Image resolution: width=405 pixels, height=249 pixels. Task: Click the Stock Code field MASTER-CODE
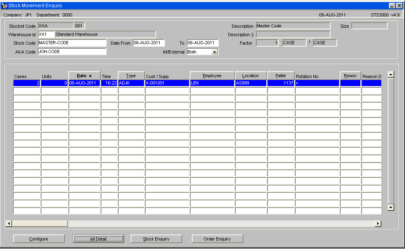pos(72,43)
